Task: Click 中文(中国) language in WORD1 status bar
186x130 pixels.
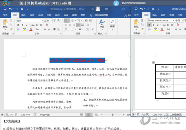Action: pos(45,115)
